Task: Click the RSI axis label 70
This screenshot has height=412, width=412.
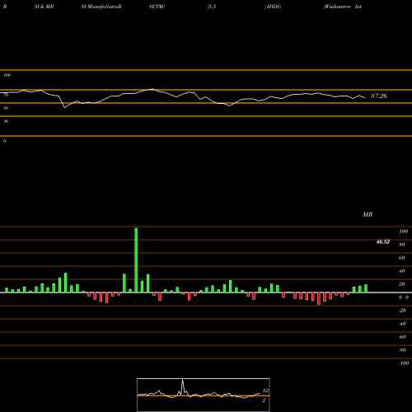Action: click(x=6, y=95)
